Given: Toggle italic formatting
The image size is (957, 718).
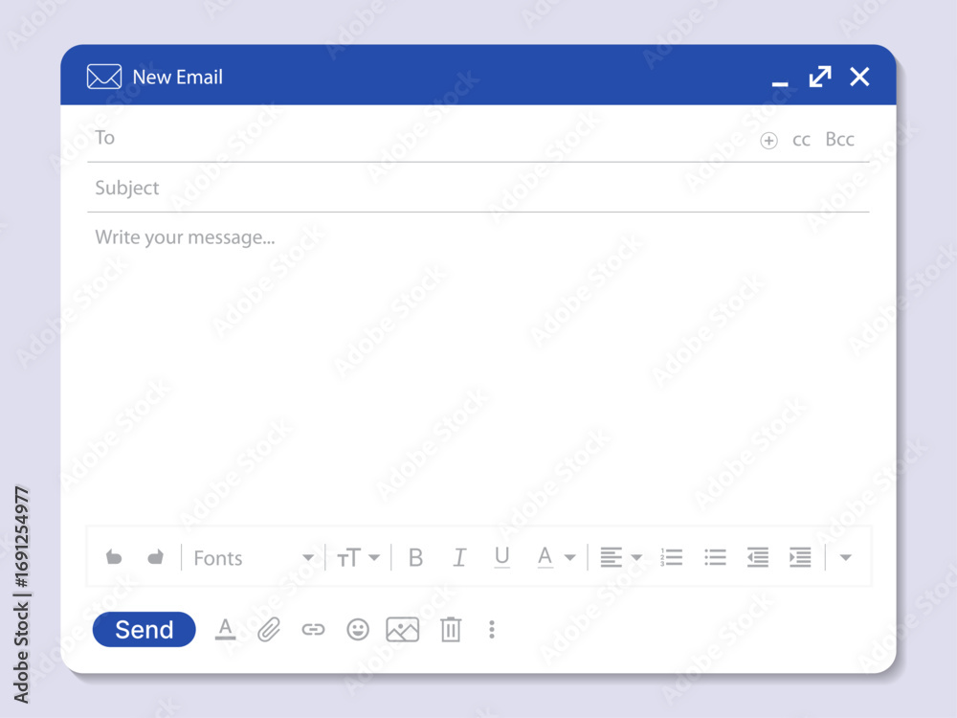Looking at the screenshot, I should [x=459, y=558].
